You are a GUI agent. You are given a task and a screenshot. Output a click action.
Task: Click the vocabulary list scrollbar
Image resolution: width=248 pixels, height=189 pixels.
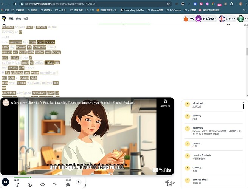coord(243,105)
